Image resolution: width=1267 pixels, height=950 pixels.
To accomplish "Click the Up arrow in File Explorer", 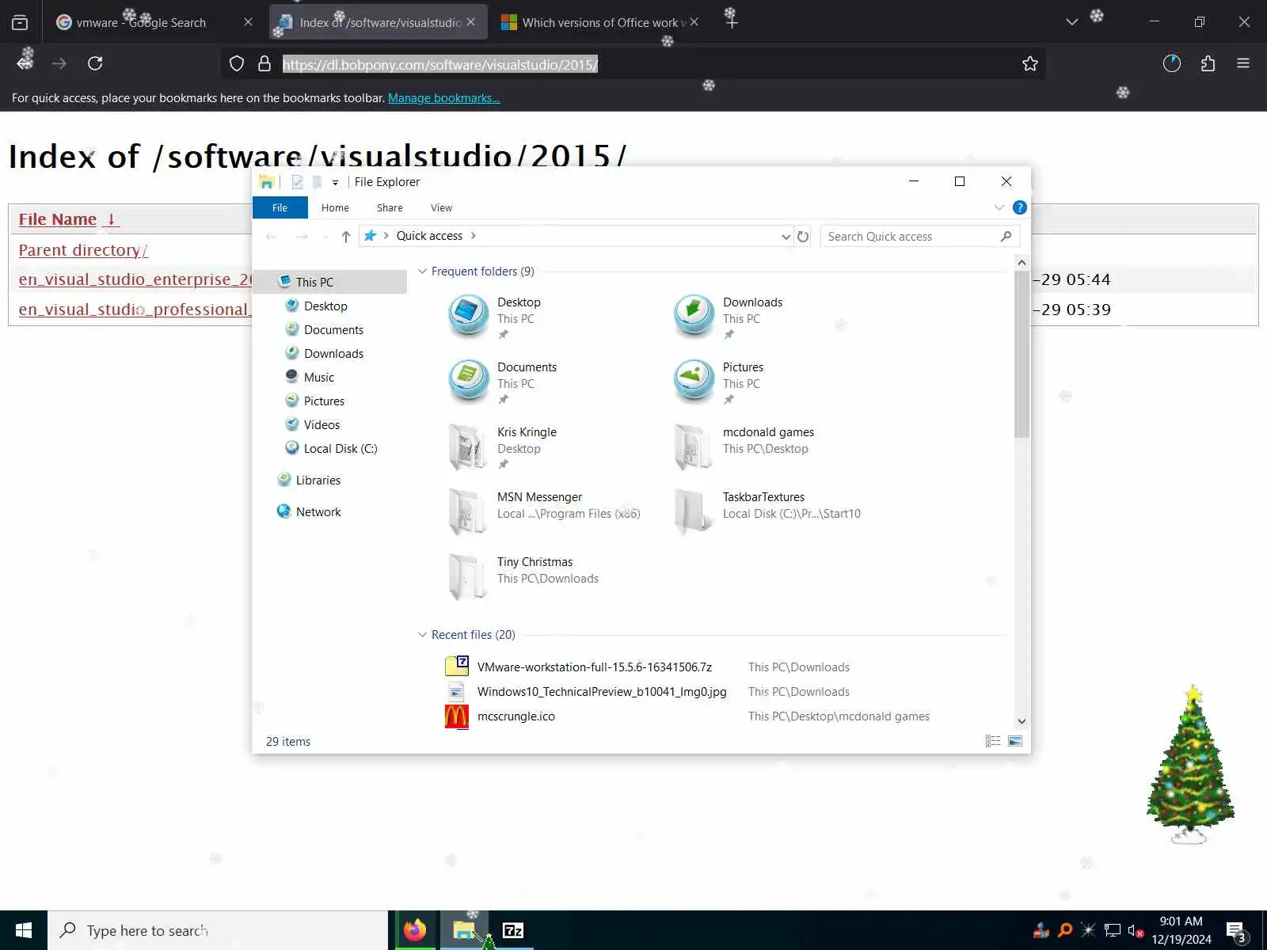I will click(x=346, y=236).
